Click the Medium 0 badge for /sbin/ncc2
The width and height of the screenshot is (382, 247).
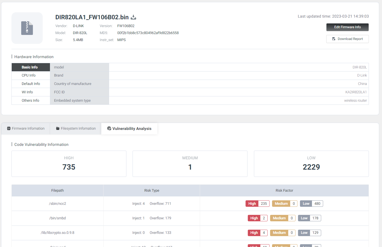coord(285,204)
